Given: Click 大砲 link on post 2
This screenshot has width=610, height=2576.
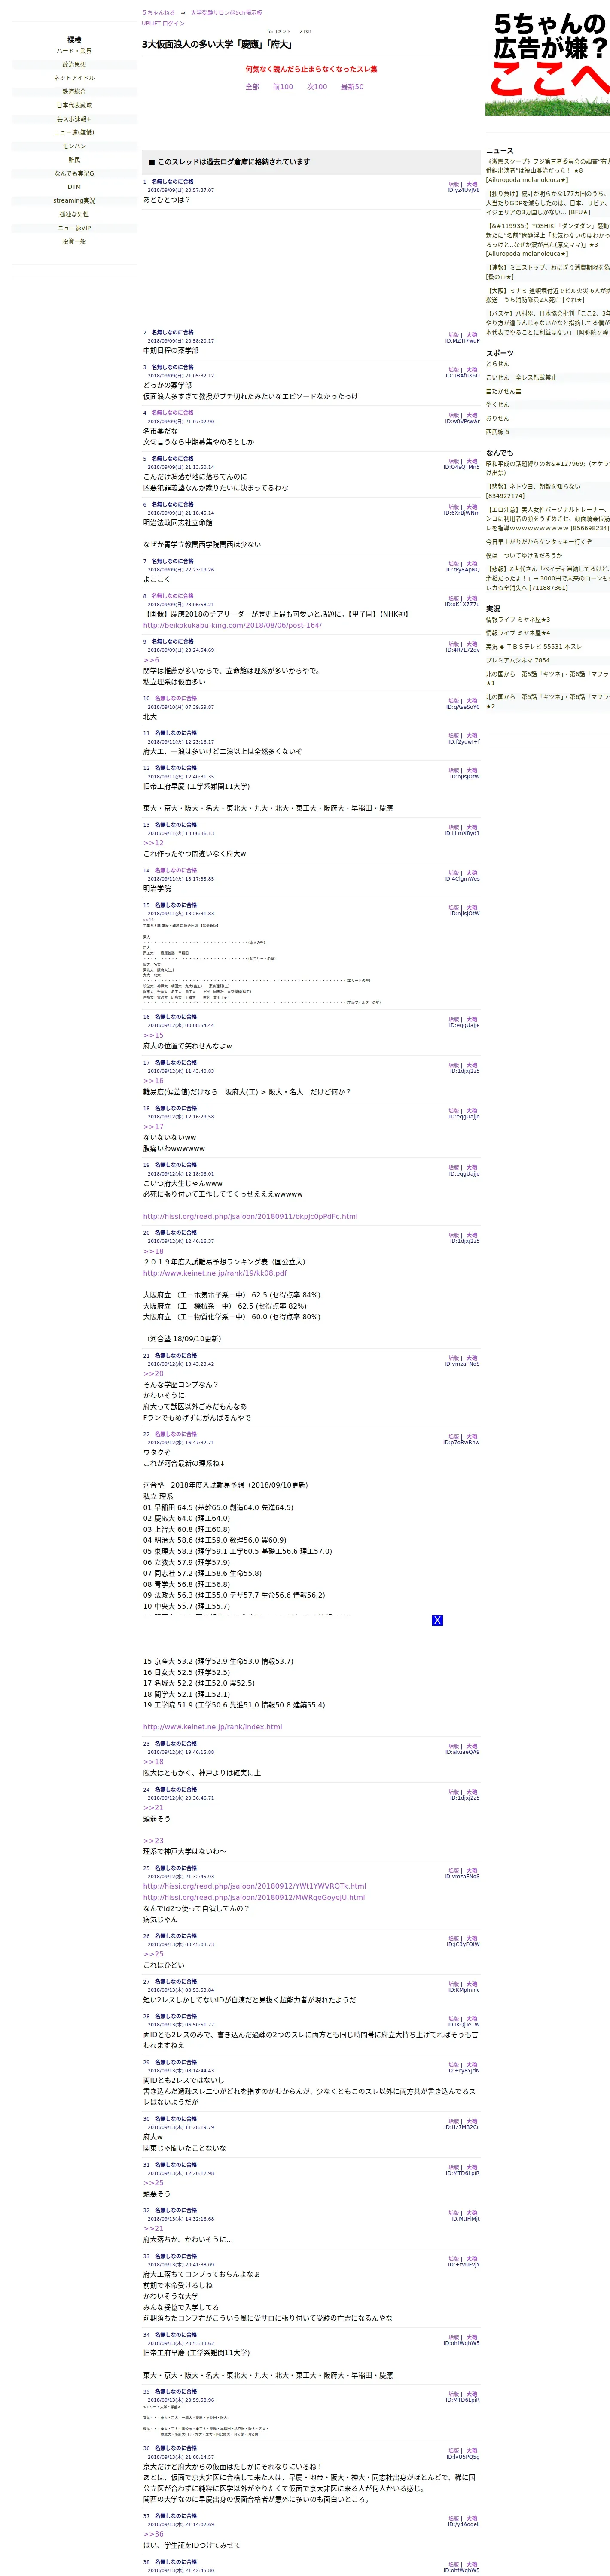Looking at the screenshot, I should point(472,335).
